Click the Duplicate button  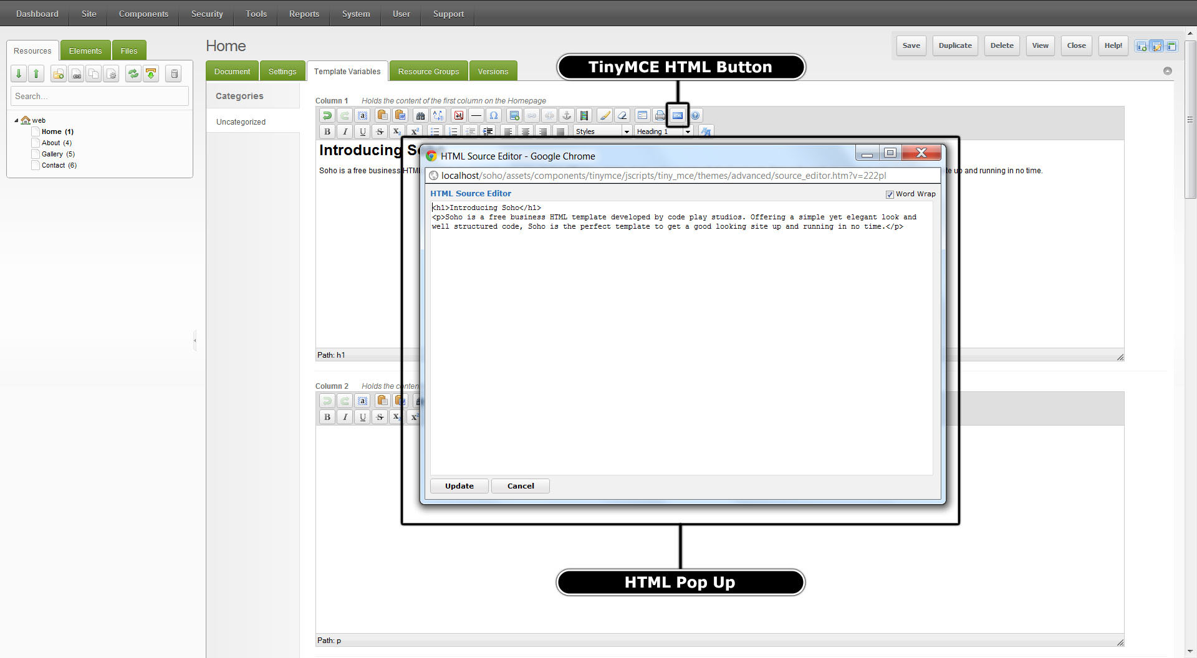click(955, 45)
